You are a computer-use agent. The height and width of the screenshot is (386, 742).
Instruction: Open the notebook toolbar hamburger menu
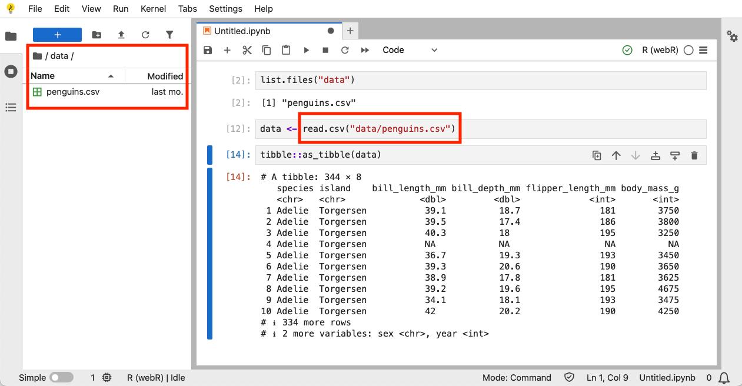704,50
